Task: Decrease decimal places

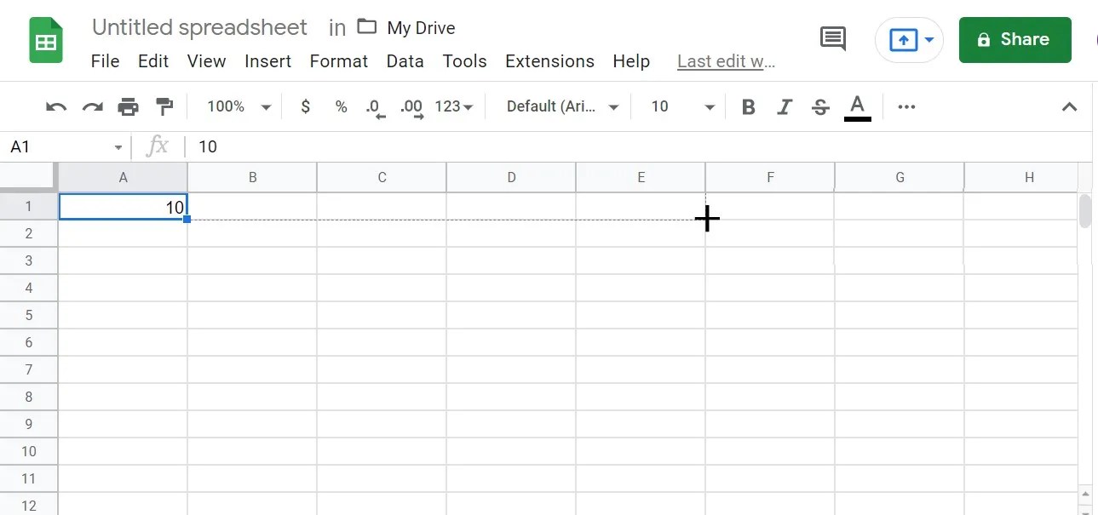Action: 374,106
